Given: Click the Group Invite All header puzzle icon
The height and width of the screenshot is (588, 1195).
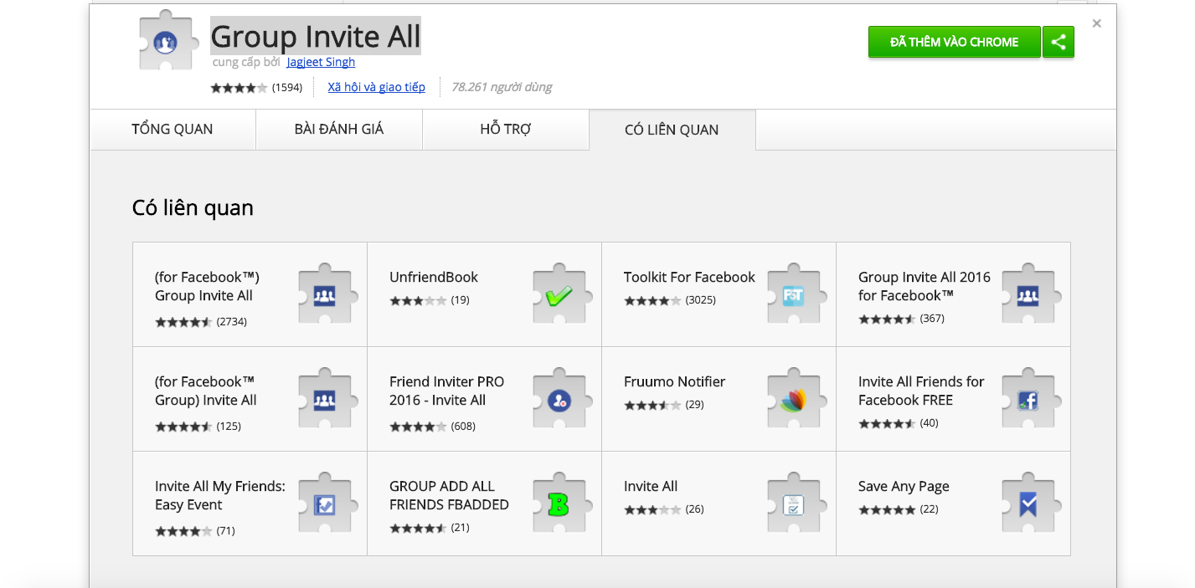Looking at the screenshot, I should click(168, 40).
